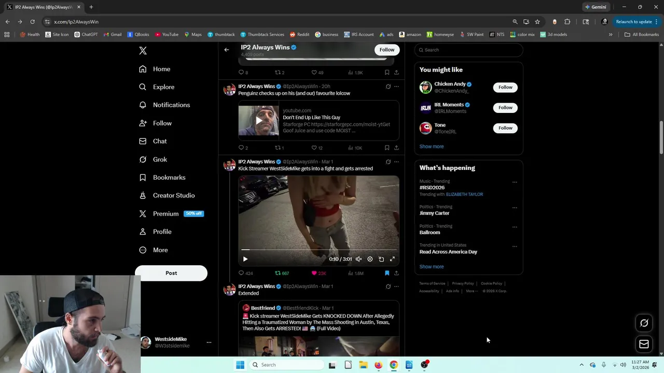The width and height of the screenshot is (664, 373).
Task: Follow IRL Moments
Action: point(505,108)
